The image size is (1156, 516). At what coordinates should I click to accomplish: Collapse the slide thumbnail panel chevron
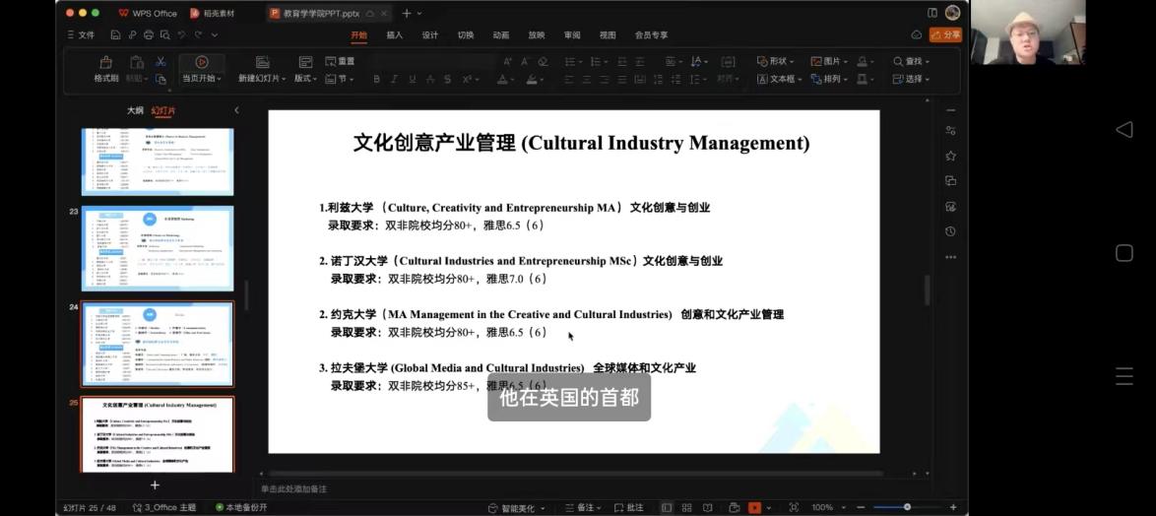coord(236,110)
